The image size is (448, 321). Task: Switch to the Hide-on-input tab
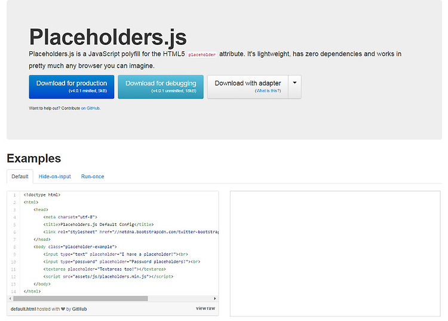tap(54, 176)
